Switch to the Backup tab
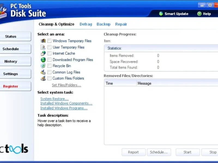Viewport: 218px width, 163px height. [104, 24]
